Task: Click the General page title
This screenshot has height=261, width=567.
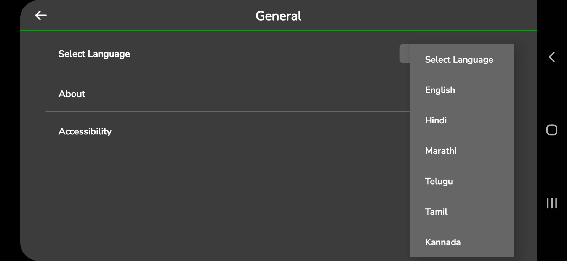Action: [x=278, y=16]
